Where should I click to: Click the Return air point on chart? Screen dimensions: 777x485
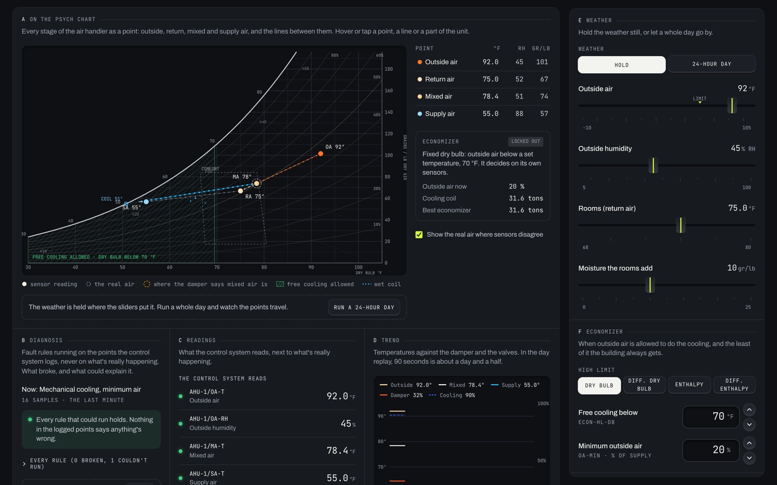pyautogui.click(x=240, y=191)
